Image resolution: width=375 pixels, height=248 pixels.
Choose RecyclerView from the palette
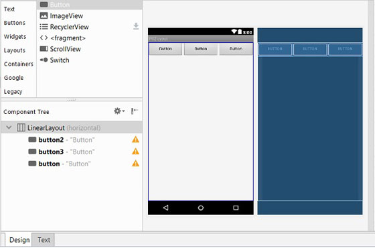click(x=90, y=27)
